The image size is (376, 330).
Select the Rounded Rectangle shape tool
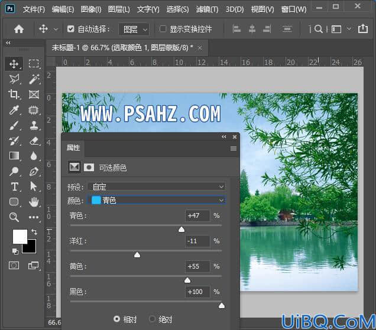(14, 202)
